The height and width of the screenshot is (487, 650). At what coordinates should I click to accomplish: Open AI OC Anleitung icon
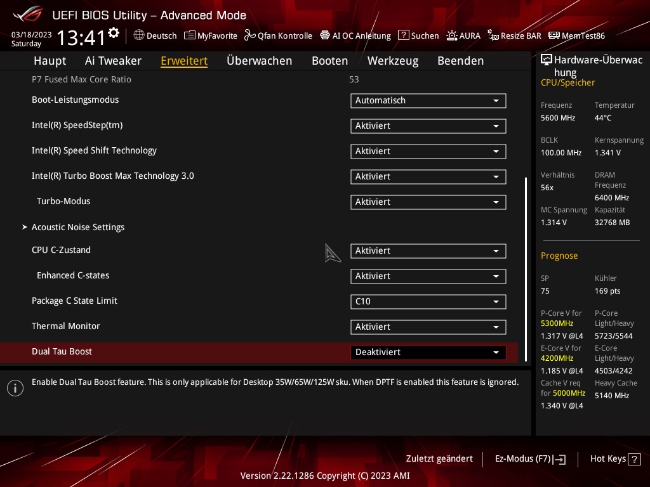click(x=325, y=36)
